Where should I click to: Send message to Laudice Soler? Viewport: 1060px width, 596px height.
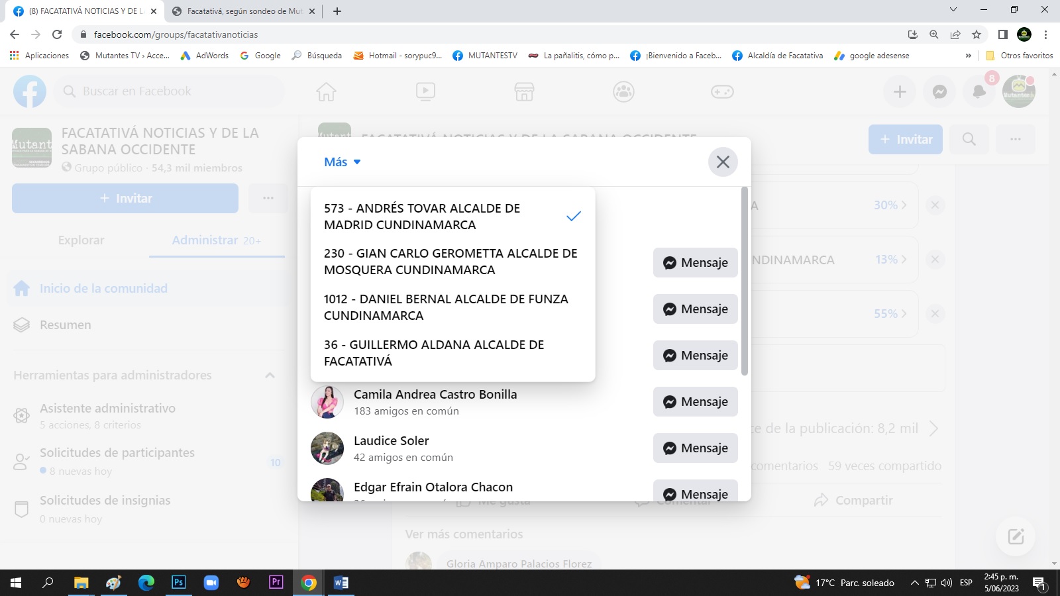[695, 448]
